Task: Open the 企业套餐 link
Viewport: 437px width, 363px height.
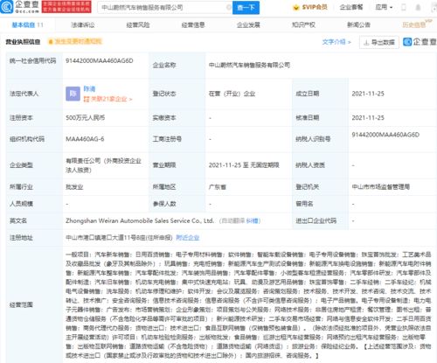Action: point(351,7)
